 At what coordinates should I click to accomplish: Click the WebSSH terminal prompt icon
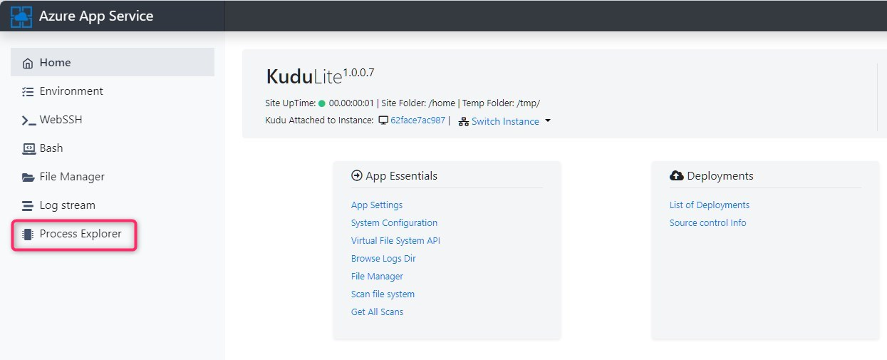pyautogui.click(x=28, y=120)
